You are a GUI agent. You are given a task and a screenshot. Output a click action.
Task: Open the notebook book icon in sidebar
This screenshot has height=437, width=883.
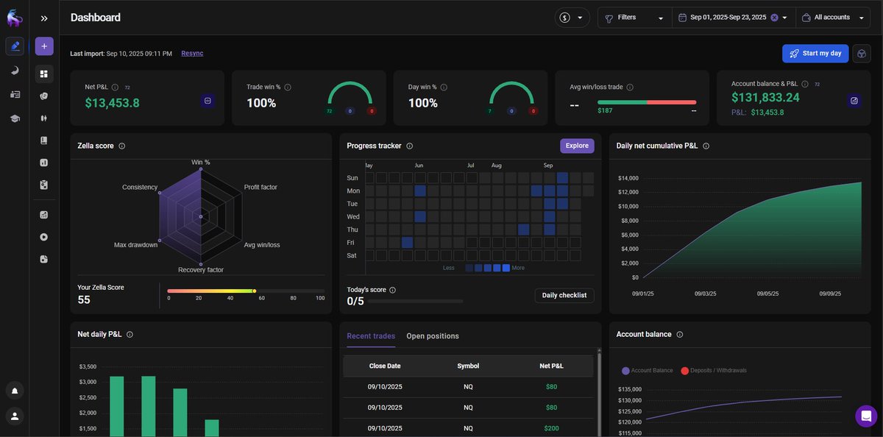(x=44, y=141)
